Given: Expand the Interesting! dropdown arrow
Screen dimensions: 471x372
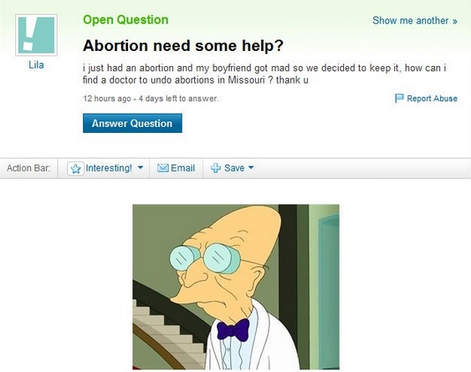Looking at the screenshot, I should pos(141,167).
